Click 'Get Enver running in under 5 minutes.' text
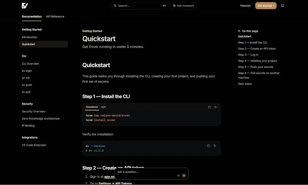Screen dimensions: 308x185 [113, 47]
